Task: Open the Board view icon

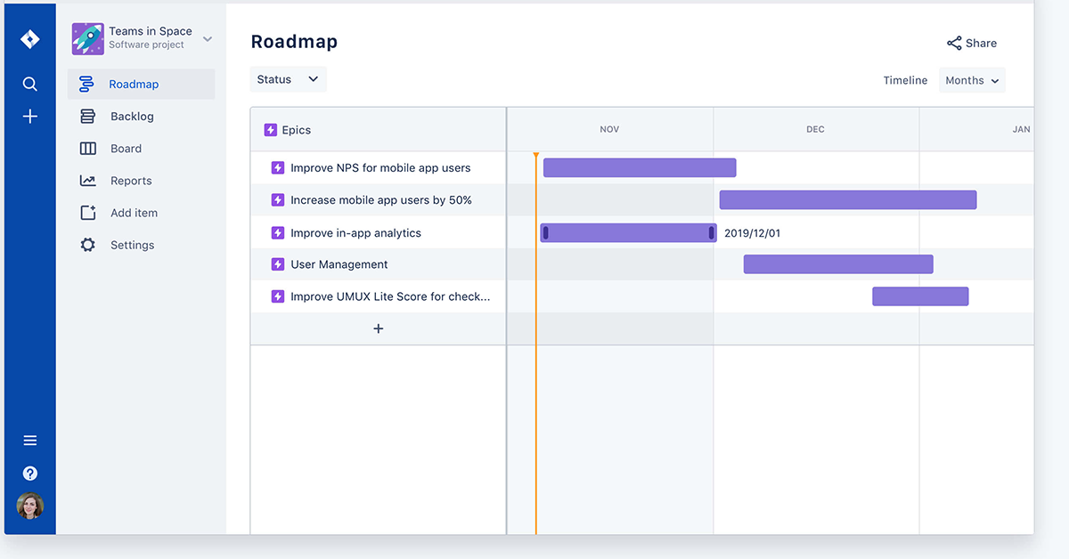Action: [x=86, y=148]
